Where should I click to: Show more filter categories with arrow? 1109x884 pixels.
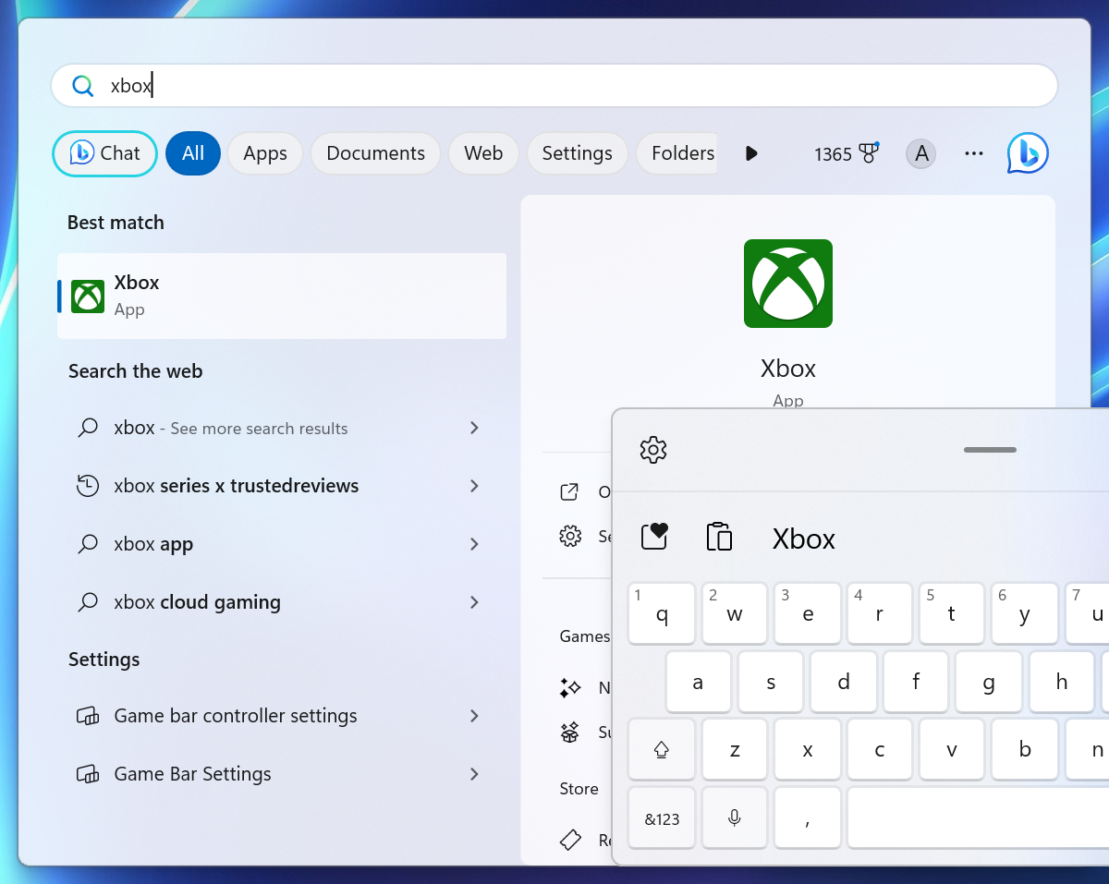(x=751, y=153)
